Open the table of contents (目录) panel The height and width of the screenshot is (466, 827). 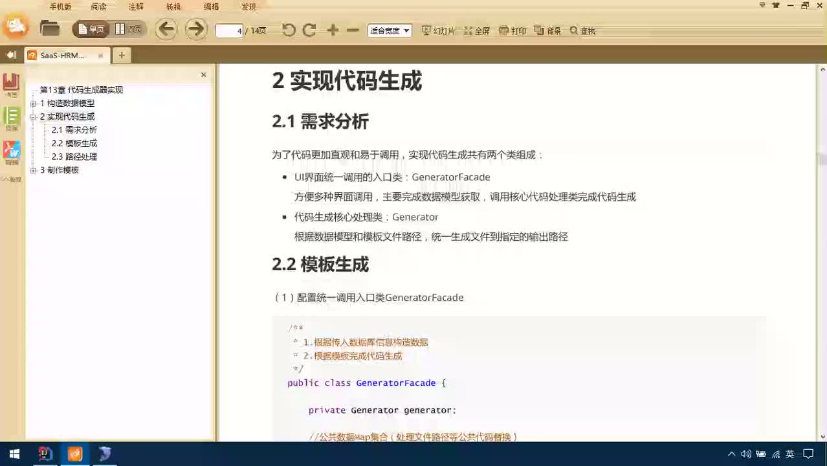(x=12, y=119)
